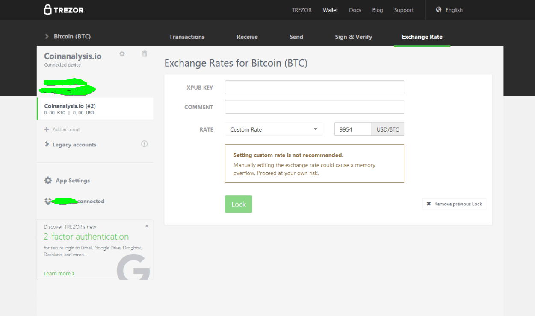Open the Sign & Verify tab
Image resolution: width=535 pixels, height=316 pixels.
click(x=354, y=37)
